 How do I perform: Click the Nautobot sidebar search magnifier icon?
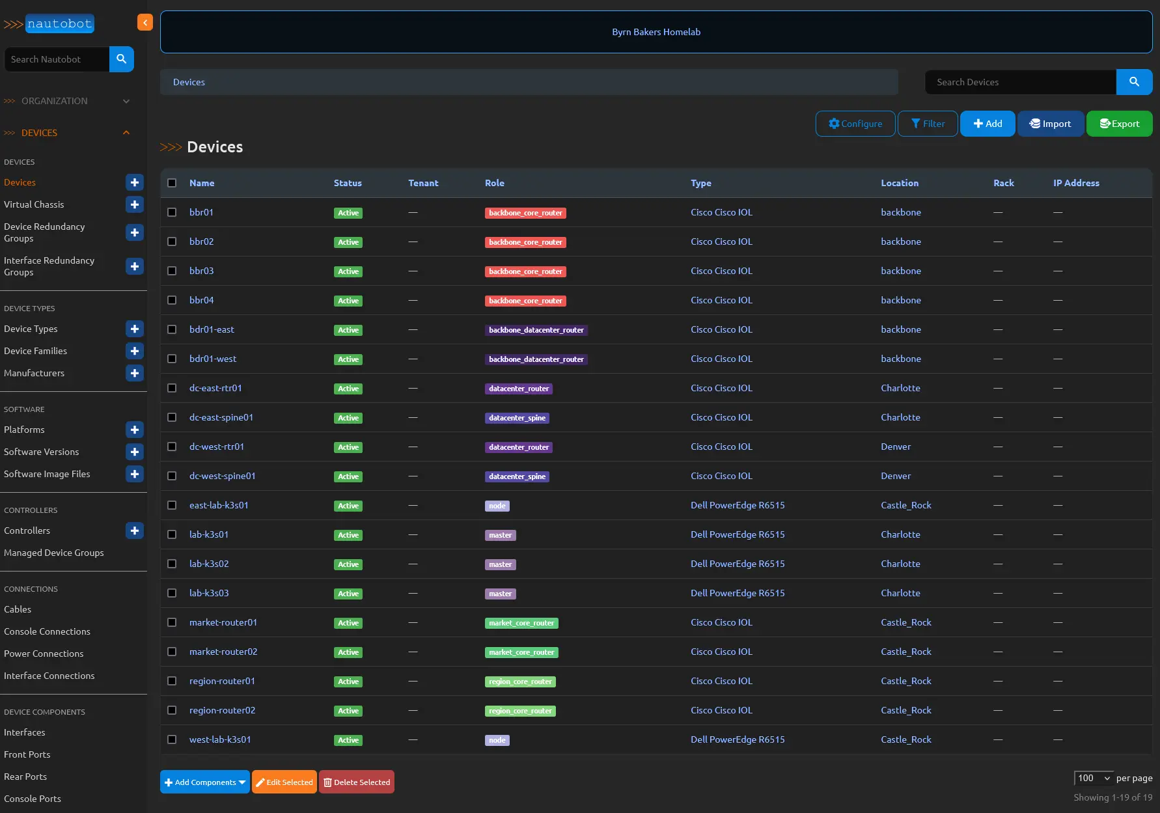coord(122,59)
